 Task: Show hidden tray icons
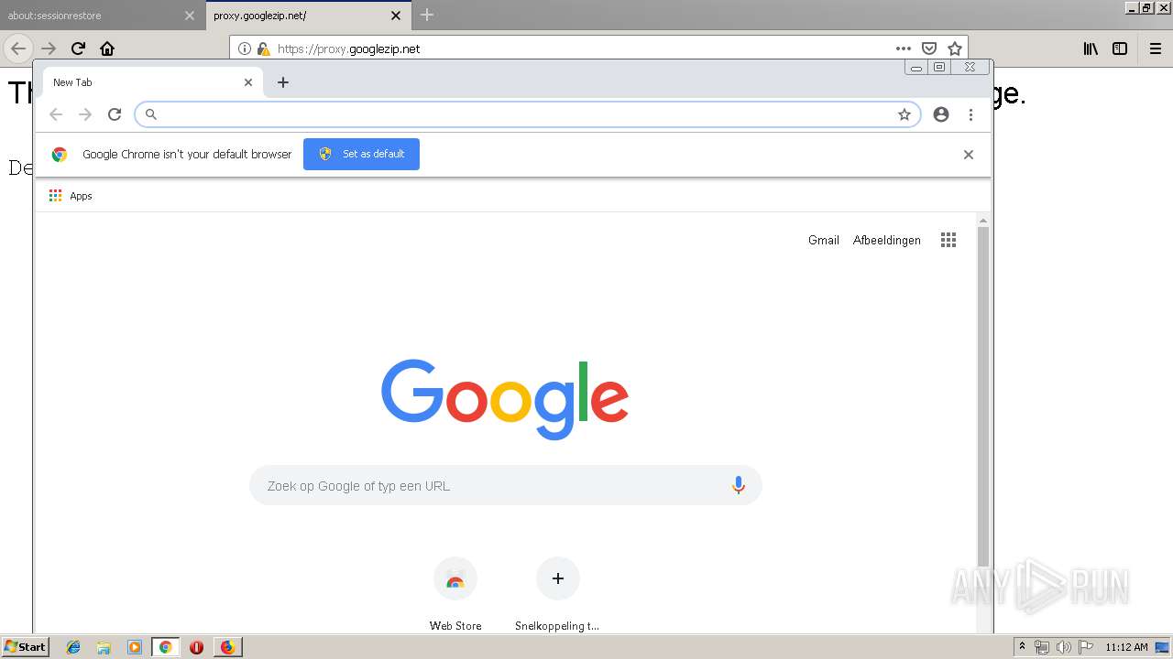pyautogui.click(x=1023, y=647)
